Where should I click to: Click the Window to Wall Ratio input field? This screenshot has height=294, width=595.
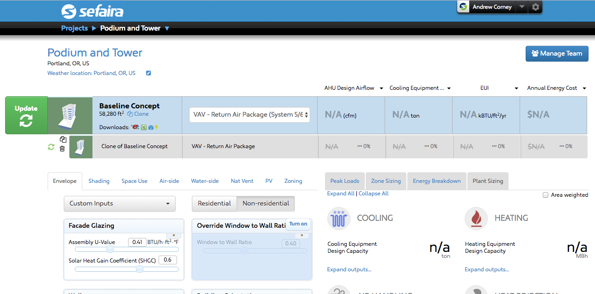291,243
